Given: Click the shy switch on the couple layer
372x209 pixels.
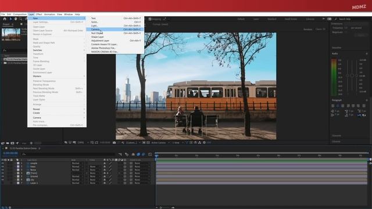Looking at the screenshot, I should click(x=105, y=163).
